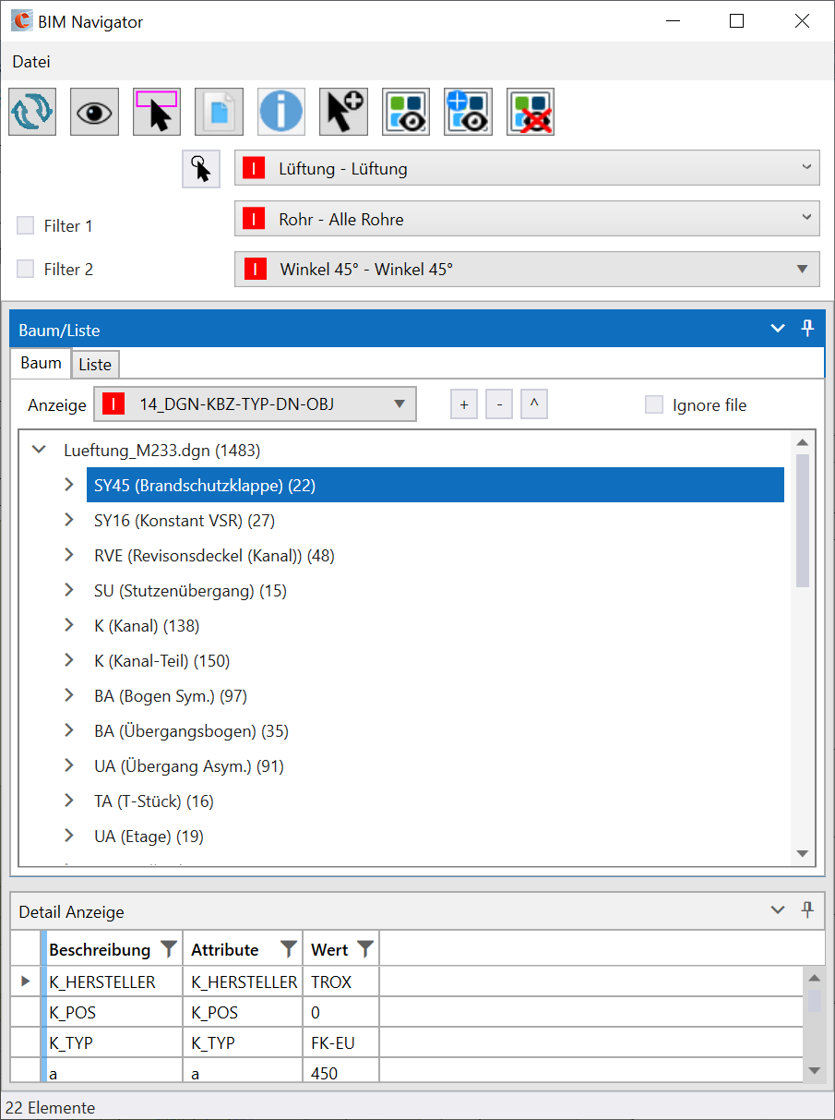Switch to the Baum tab
This screenshot has width=835, height=1120.
click(42, 363)
